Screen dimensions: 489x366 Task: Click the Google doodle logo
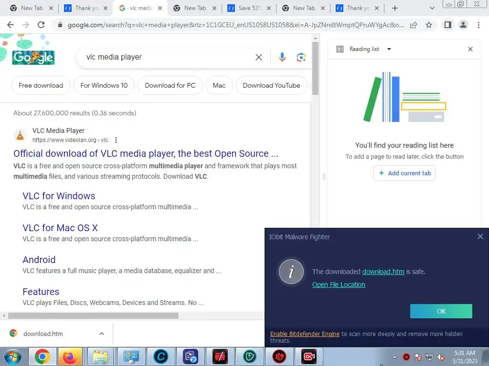tap(33, 58)
